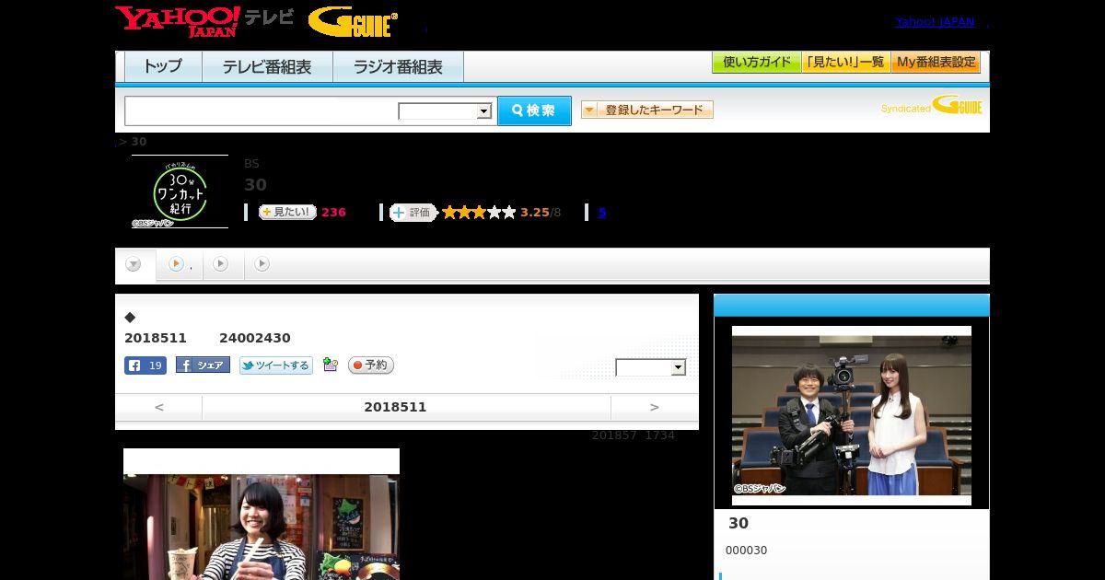The height and width of the screenshot is (580, 1105).
Task: Click the add-to-calendar icon
Action: pos(331,365)
